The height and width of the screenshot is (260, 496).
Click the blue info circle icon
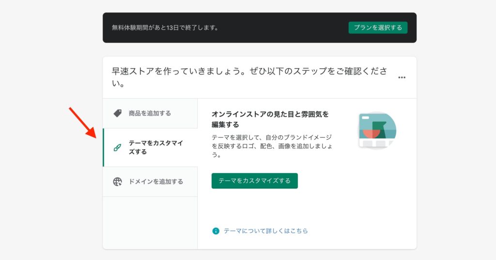[216, 231]
